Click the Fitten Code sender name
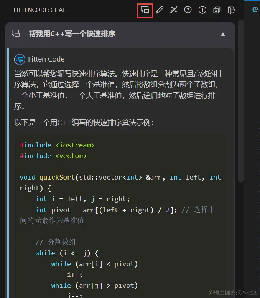This screenshot has width=260, height=298. (46, 59)
